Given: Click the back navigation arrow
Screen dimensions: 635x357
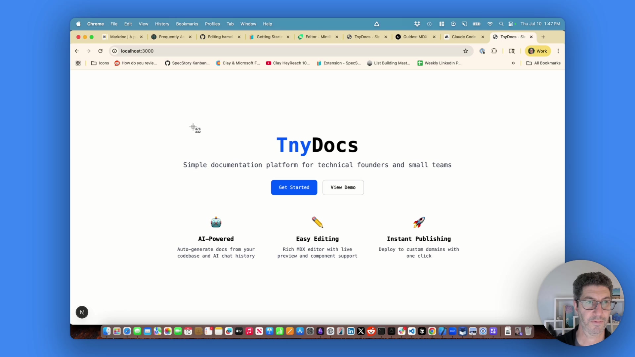Looking at the screenshot, I should (77, 51).
